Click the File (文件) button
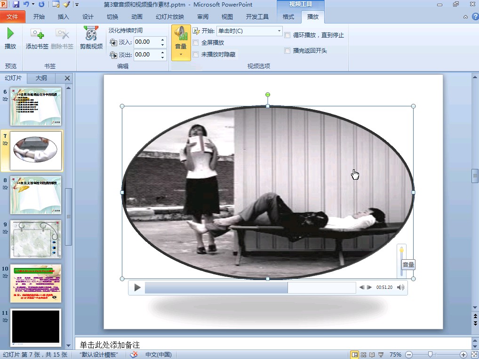Screen dimensions: 479x359 [12, 17]
